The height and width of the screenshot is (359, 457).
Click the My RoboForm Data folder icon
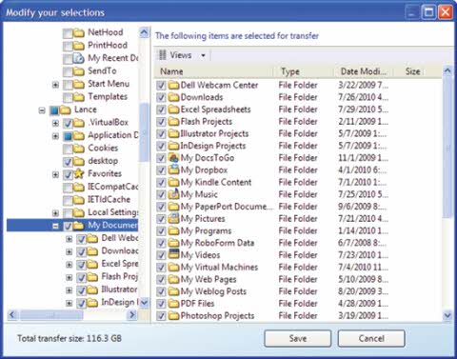click(173, 243)
